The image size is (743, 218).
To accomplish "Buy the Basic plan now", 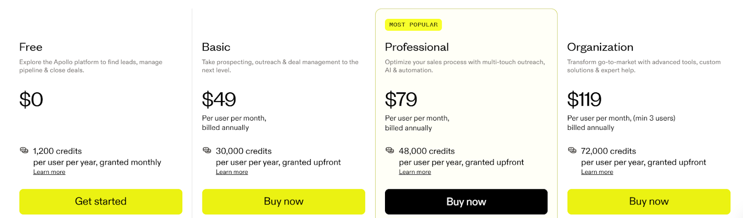I will [x=284, y=201].
